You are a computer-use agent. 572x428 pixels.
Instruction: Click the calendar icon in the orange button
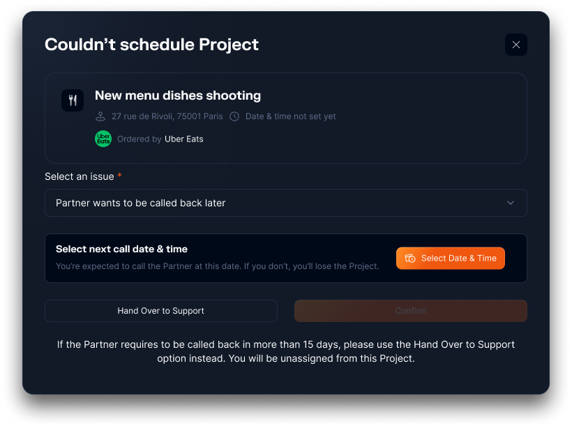click(410, 258)
